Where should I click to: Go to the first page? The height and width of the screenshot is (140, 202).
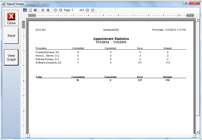[x=55, y=10]
